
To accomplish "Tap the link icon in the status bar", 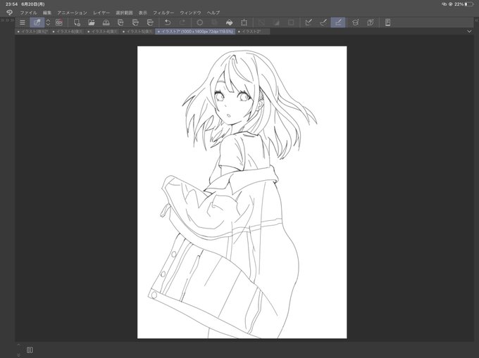I will [444, 4].
